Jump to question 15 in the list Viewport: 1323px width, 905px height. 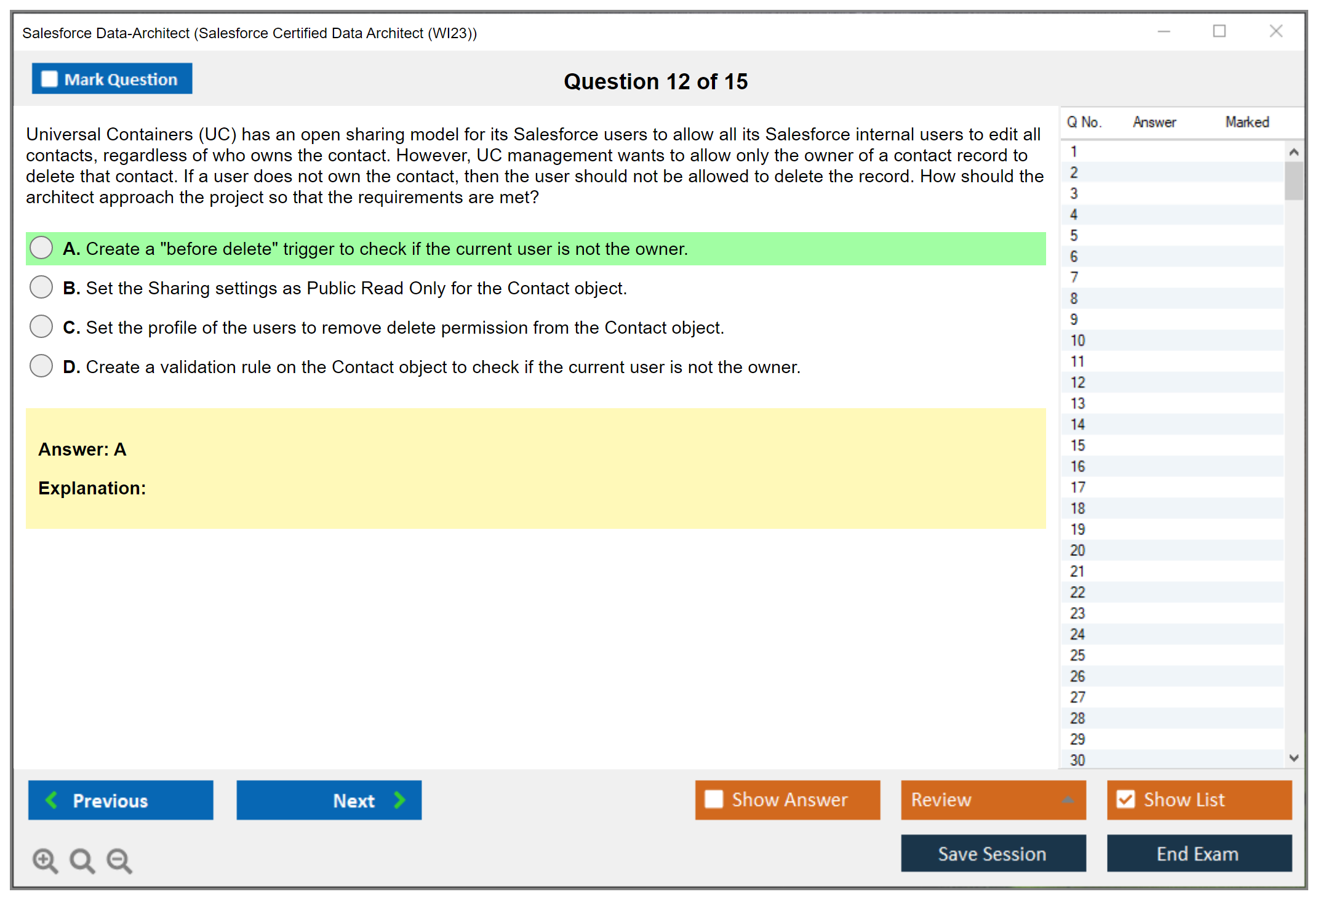point(1078,445)
